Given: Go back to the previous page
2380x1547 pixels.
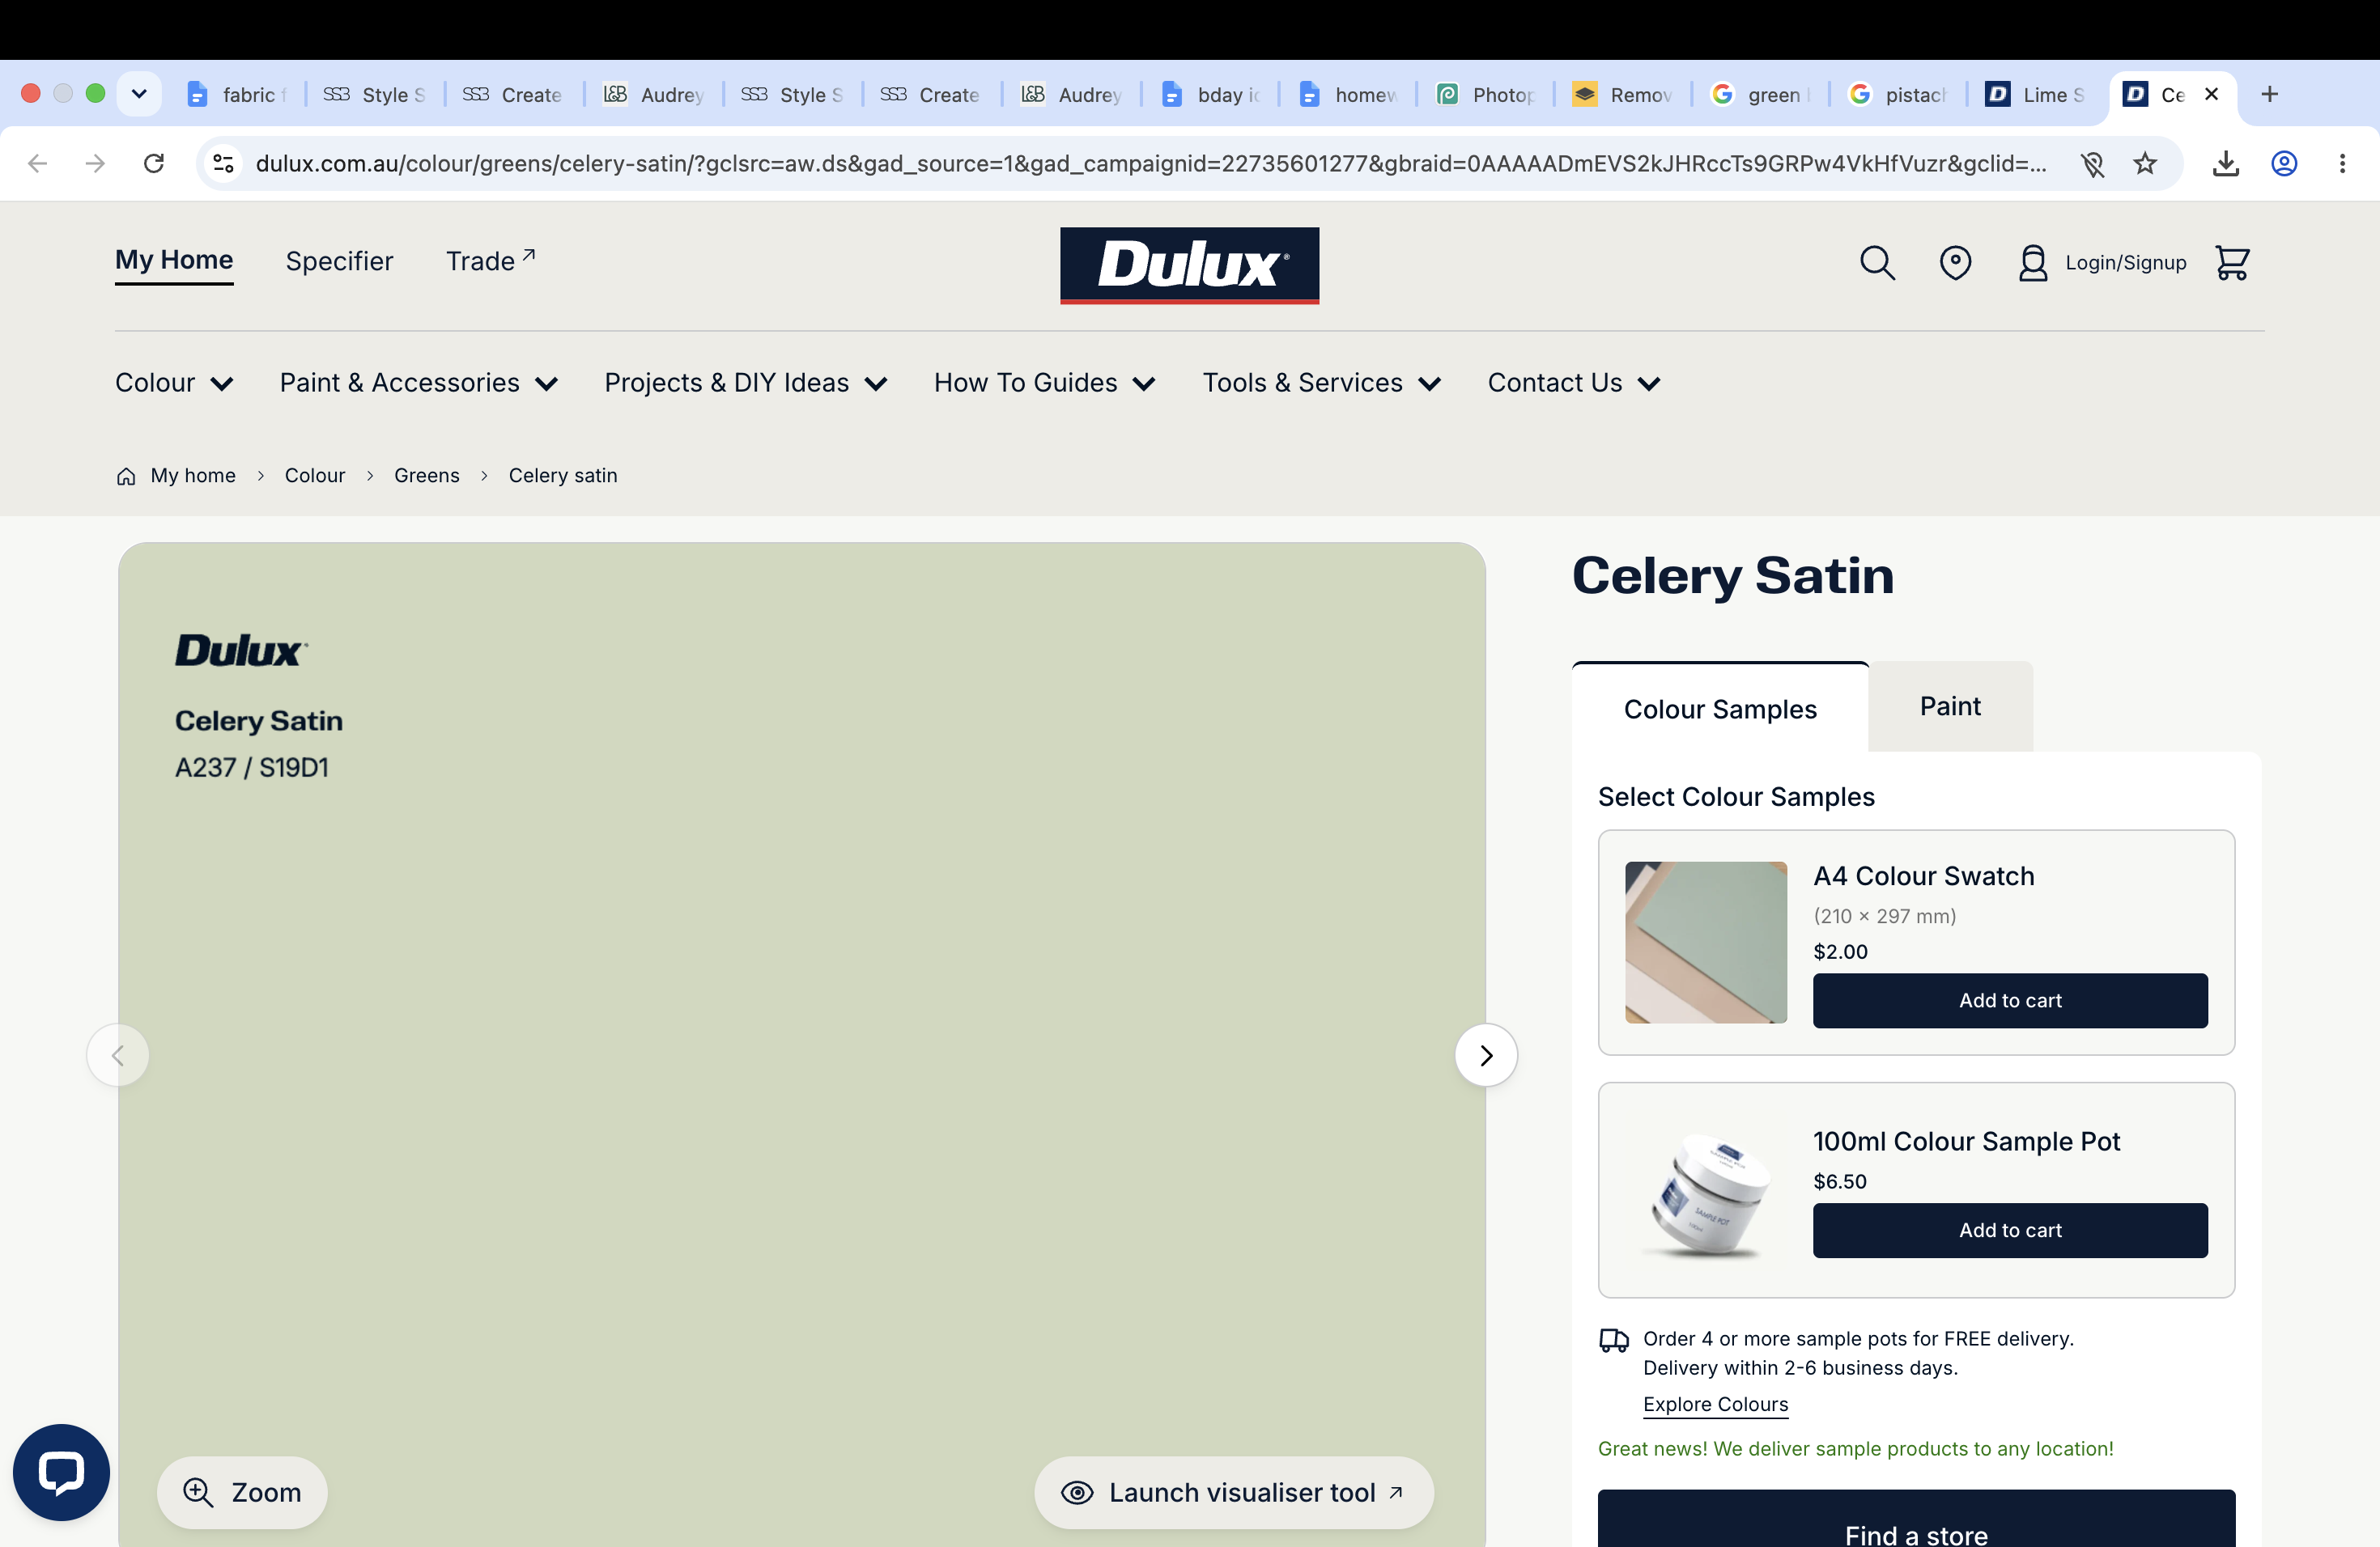Looking at the screenshot, I should coord(38,163).
